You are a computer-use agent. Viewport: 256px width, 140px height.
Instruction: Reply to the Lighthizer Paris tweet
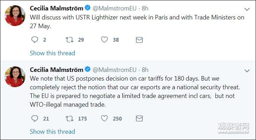(x=35, y=40)
